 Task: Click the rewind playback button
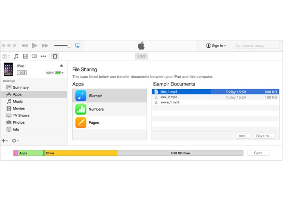click(x=24, y=46)
